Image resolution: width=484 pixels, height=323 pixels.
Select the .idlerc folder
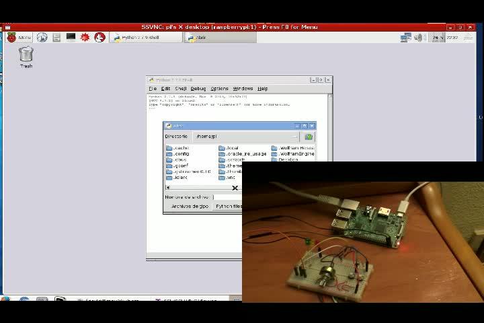coord(177,178)
